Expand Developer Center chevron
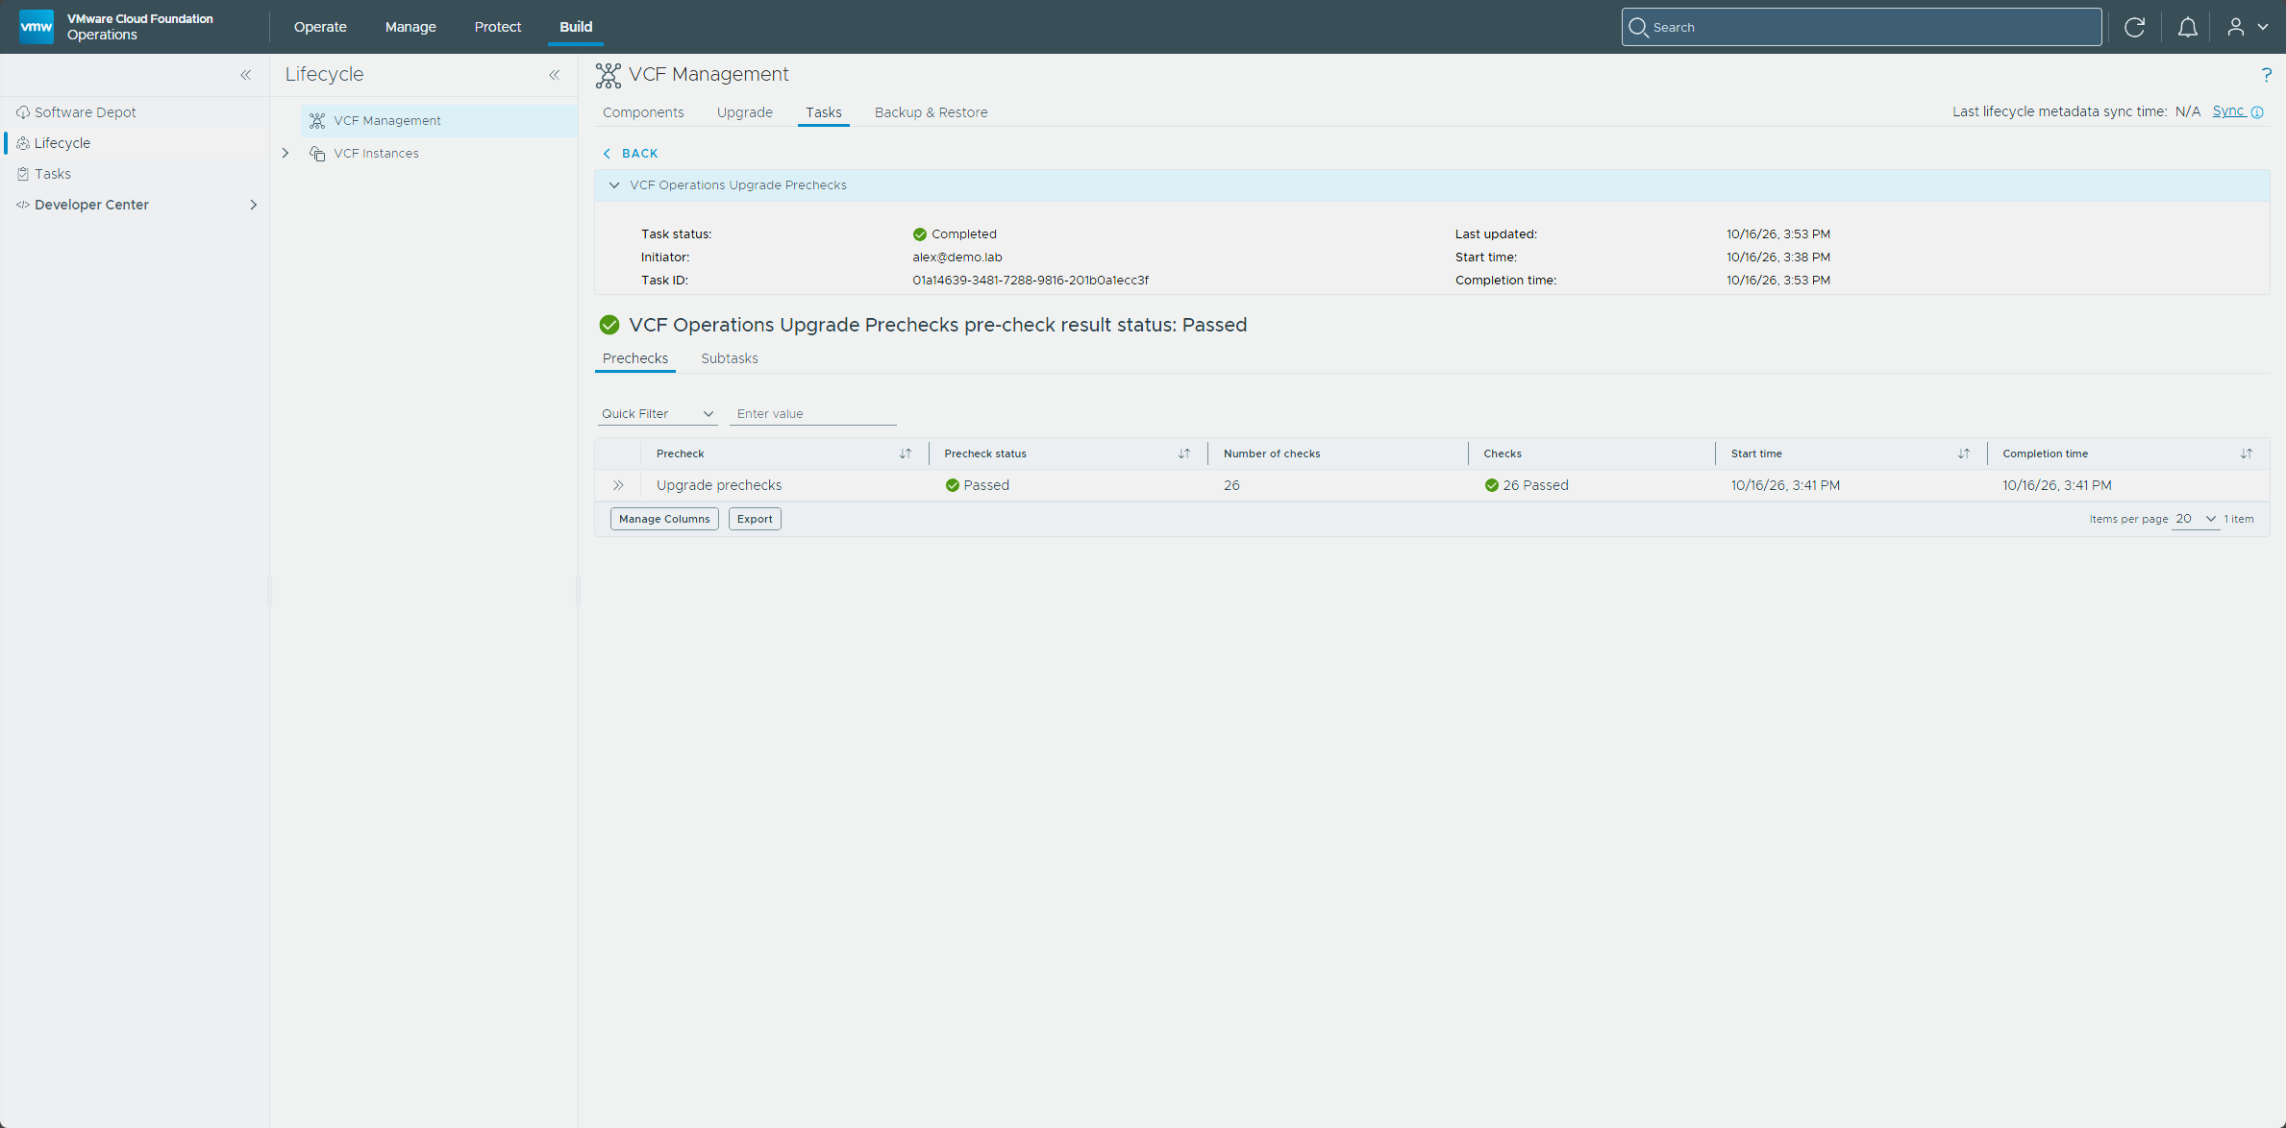 (x=253, y=205)
